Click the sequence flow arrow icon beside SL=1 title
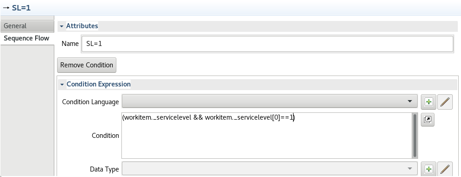Viewport: 461px width, 177px height. (x=6, y=8)
